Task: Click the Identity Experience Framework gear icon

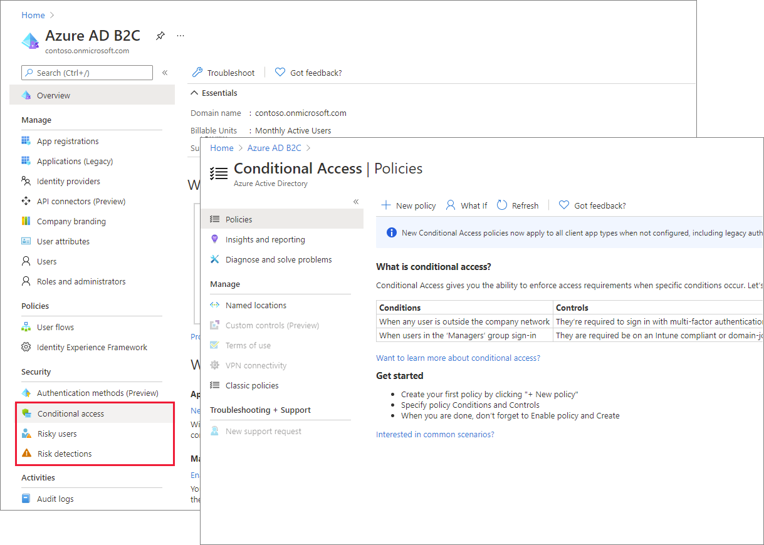Action: click(x=26, y=347)
